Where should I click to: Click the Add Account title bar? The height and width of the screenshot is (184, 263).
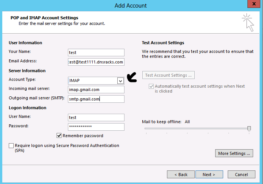click(131, 5)
